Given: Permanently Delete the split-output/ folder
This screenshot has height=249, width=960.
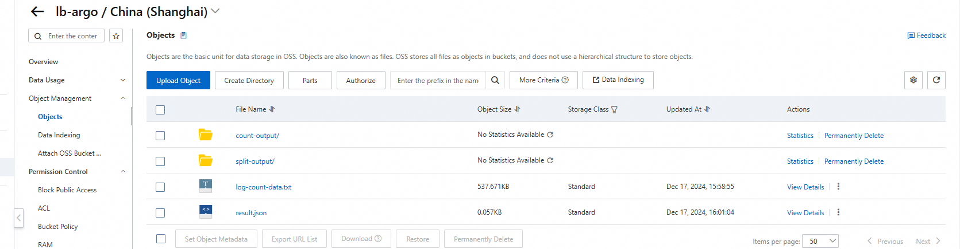Looking at the screenshot, I should click(854, 161).
